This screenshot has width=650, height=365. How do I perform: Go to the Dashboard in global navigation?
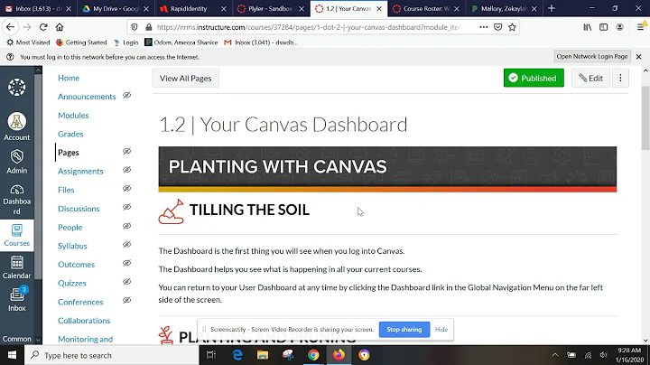(17, 200)
